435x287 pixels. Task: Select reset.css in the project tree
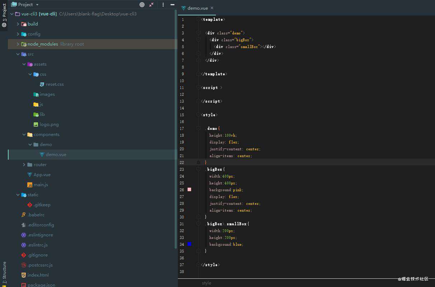click(x=55, y=84)
